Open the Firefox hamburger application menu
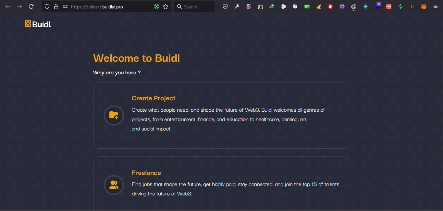 436,6
